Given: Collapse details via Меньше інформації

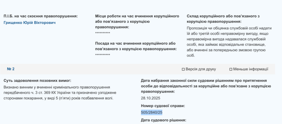Looking at the screenshot, I should point(251,69).
